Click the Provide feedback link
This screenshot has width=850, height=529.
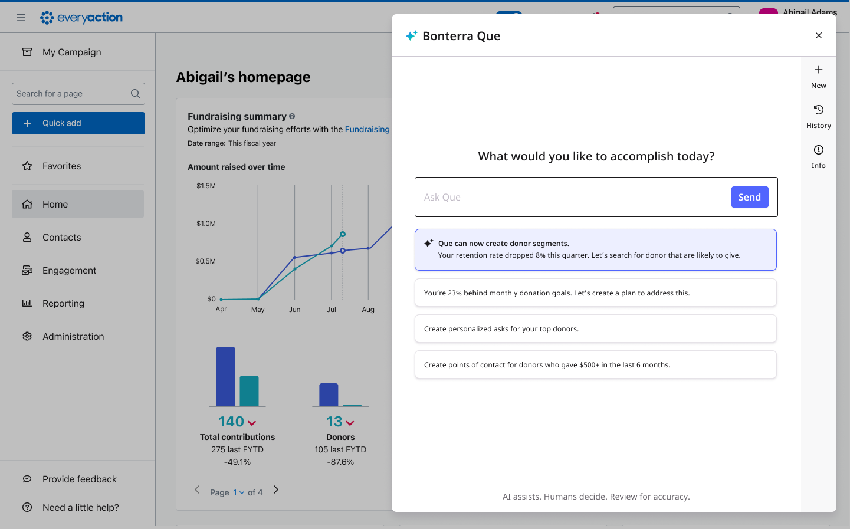79,479
